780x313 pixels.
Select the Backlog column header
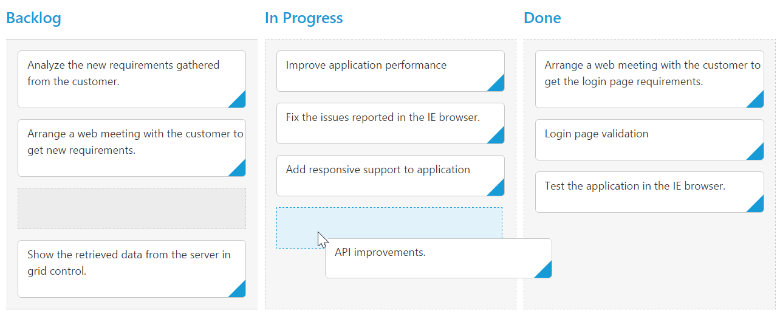[x=34, y=18]
